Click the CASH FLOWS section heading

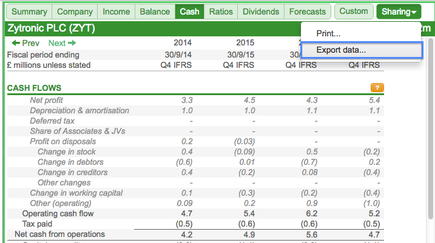pyautogui.click(x=34, y=88)
